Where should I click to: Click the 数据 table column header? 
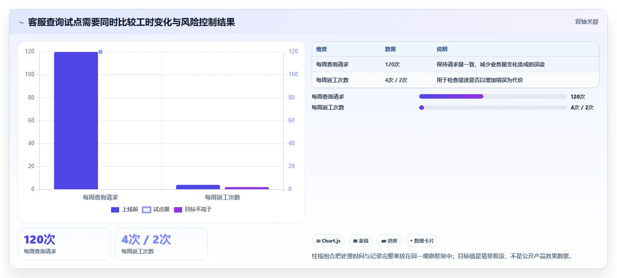390,49
